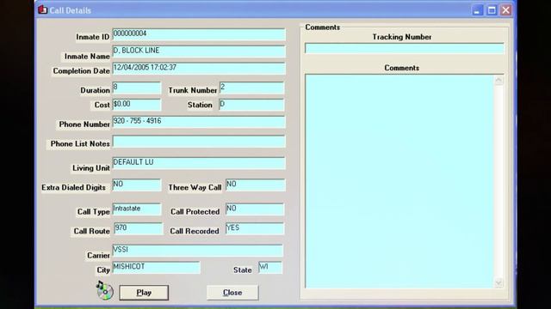Click the Comments scrollbar down arrow
Viewport: 551px width, 309px height.
(498, 282)
